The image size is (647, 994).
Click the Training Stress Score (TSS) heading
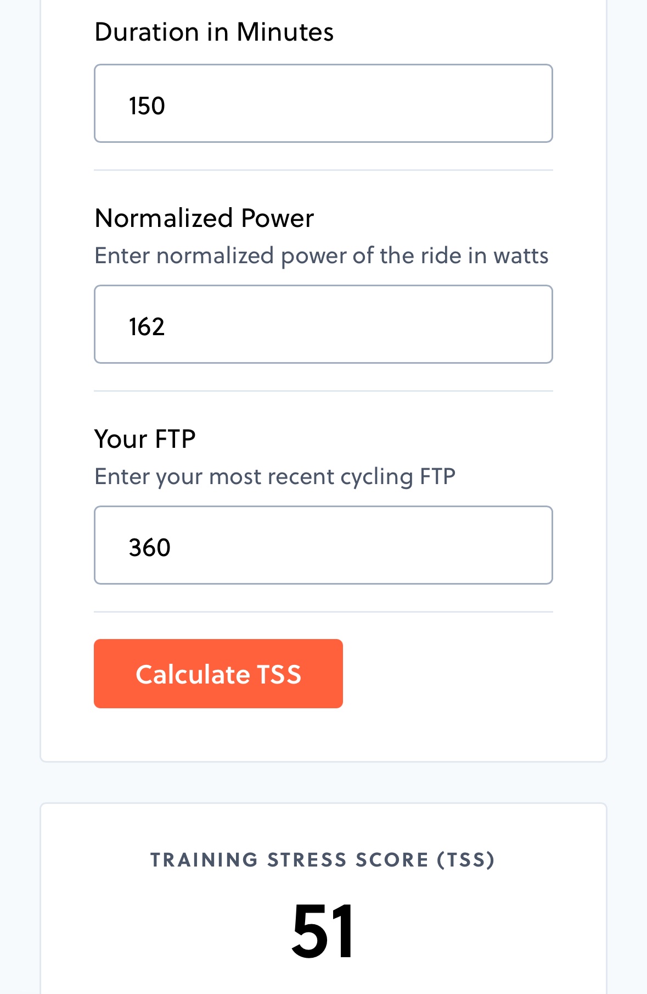coord(323,860)
